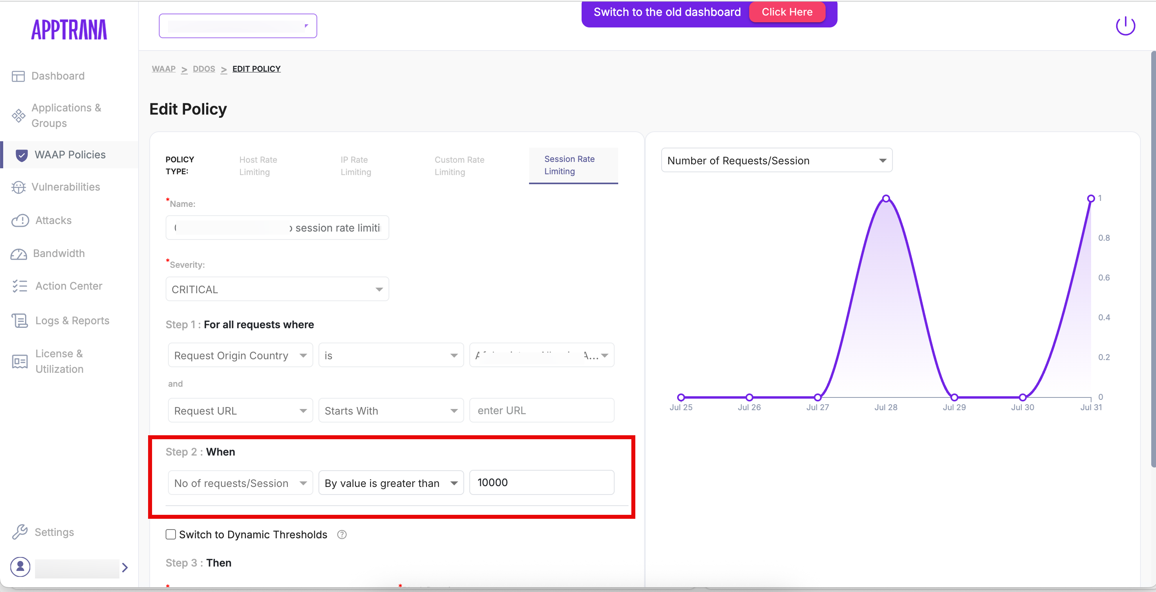
Task: Open By value is greater than dropdown
Action: point(391,483)
